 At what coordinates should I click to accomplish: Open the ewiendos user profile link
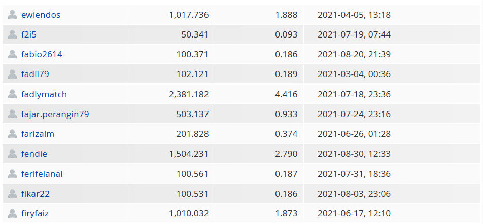[41, 15]
